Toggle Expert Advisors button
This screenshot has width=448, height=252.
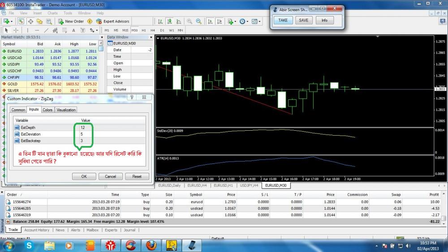tap(113, 21)
